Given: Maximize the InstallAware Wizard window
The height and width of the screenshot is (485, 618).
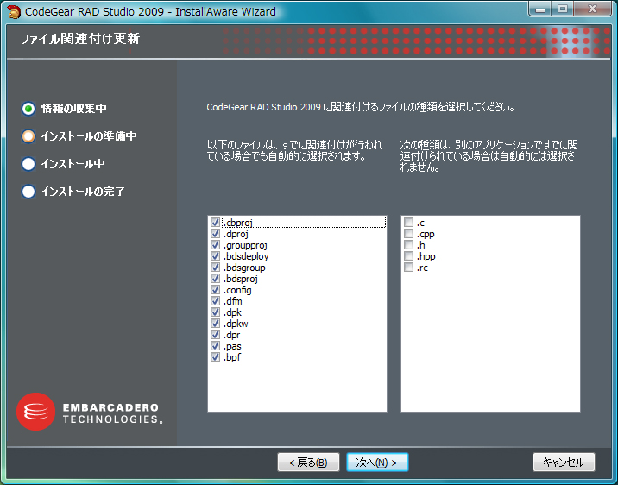Looking at the screenshot, I should click(563, 9).
